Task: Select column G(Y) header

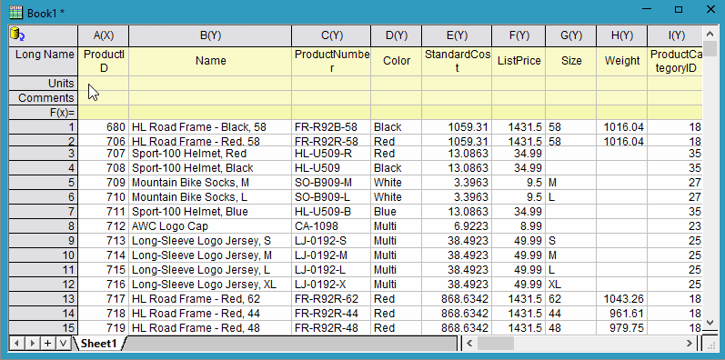Action: coord(571,35)
